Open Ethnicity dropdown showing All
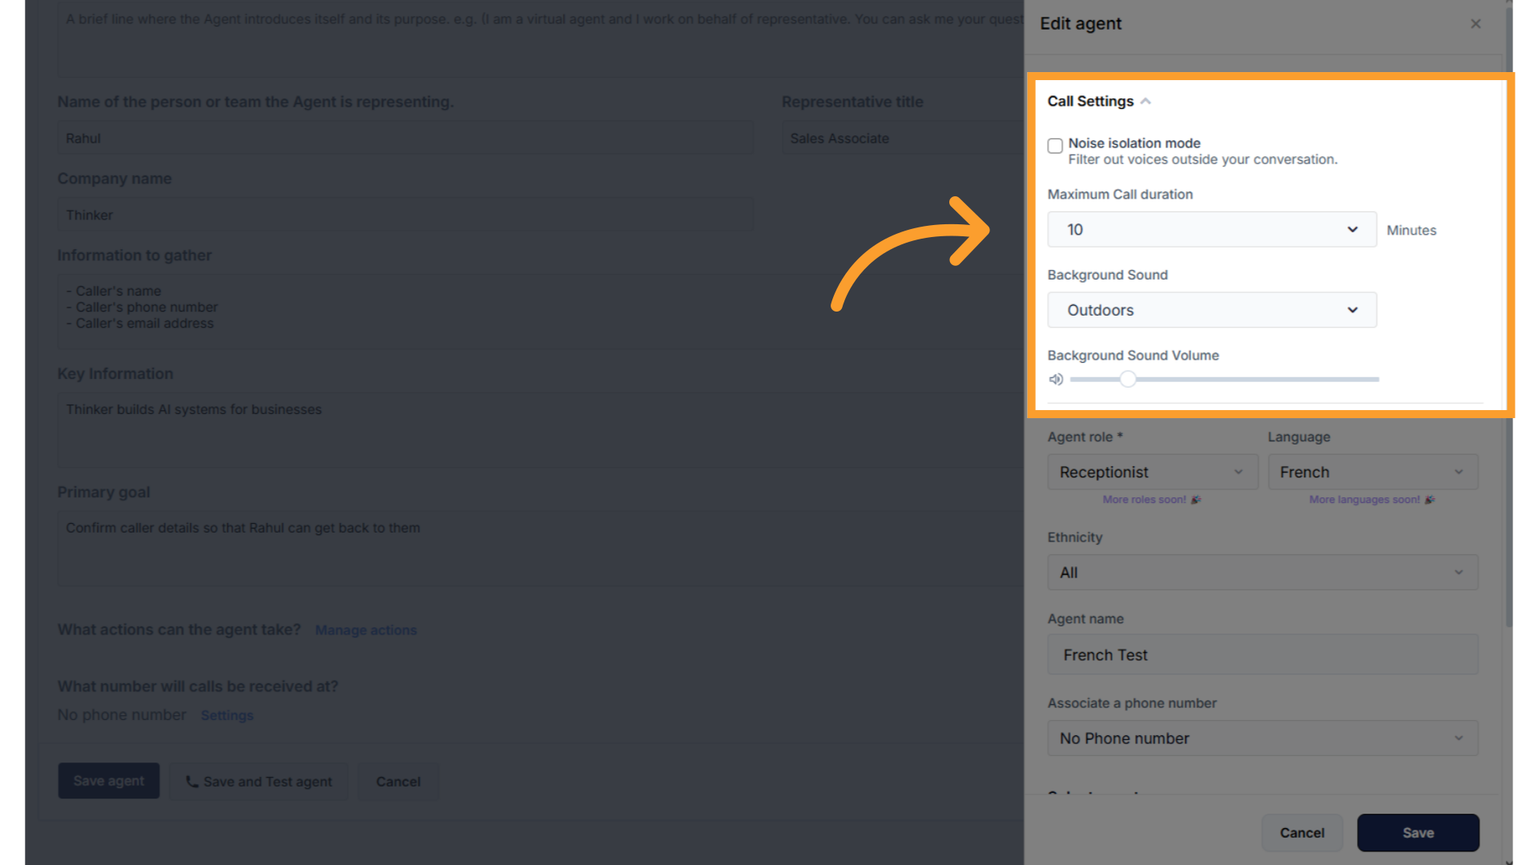The height and width of the screenshot is (865, 1538). [1262, 573]
